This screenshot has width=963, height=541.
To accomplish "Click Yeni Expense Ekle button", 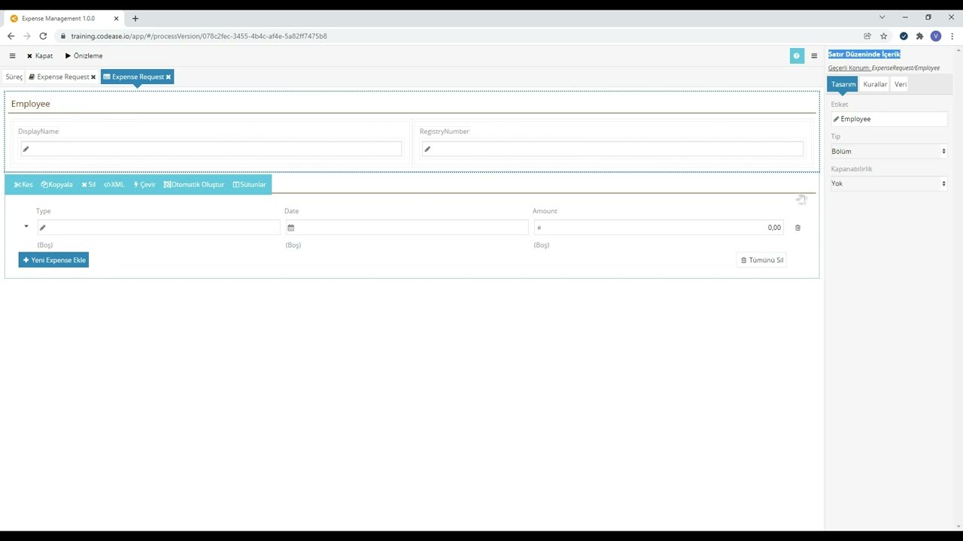I will coord(53,260).
